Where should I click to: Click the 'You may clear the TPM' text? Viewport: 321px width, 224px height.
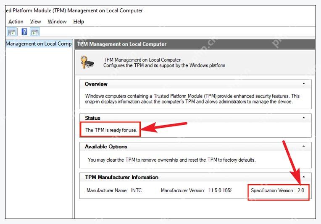coord(171,160)
